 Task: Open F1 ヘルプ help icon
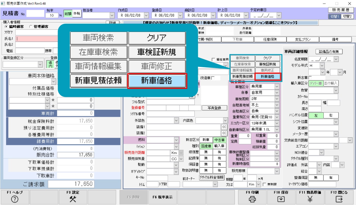pos(15,199)
